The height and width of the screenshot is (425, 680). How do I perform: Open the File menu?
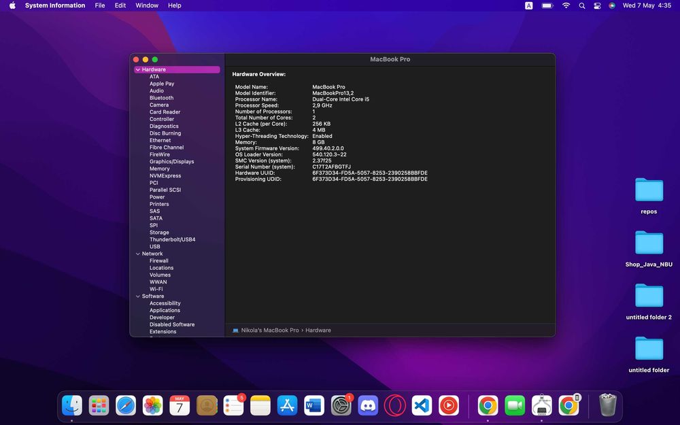tap(100, 5)
